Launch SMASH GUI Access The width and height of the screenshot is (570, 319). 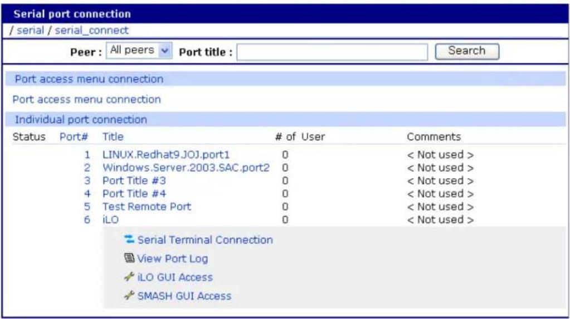pyautogui.click(x=184, y=296)
